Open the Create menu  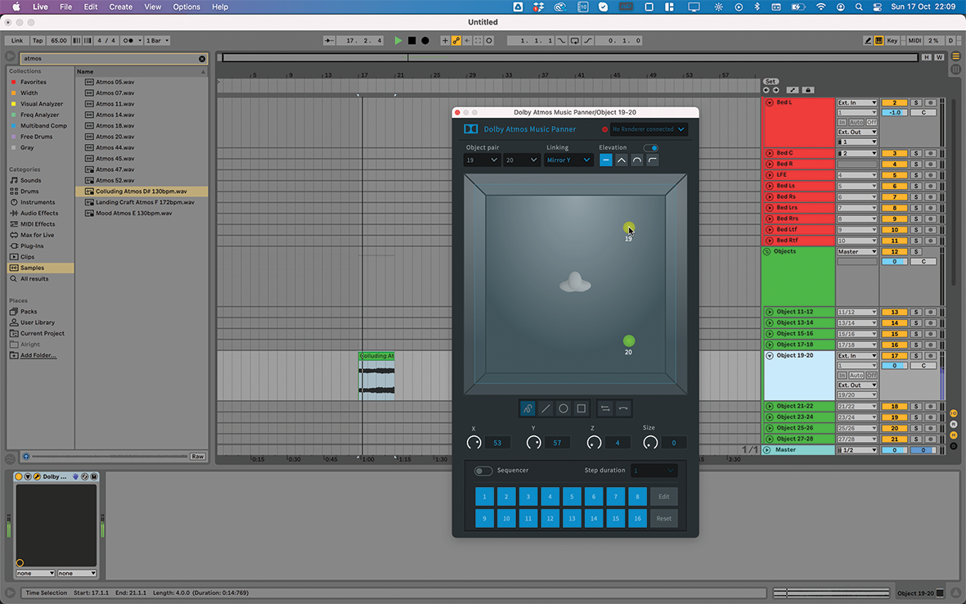pos(120,7)
